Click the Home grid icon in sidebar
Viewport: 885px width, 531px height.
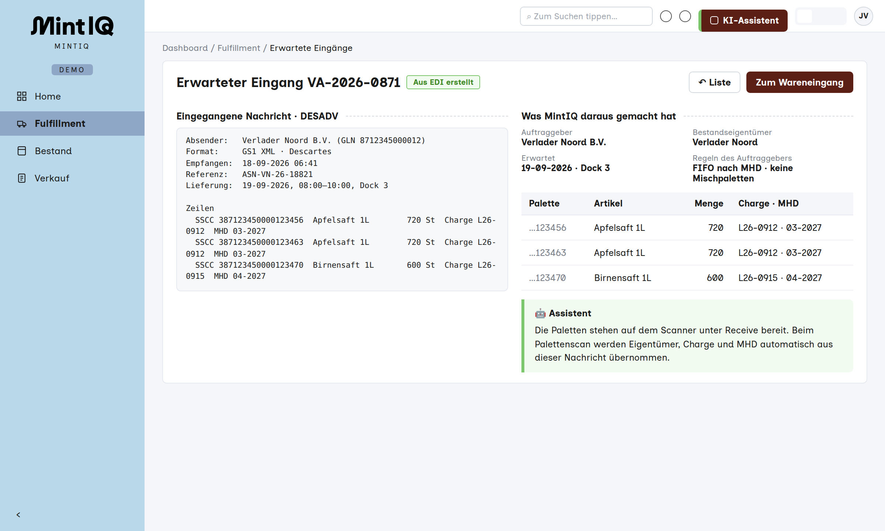tap(22, 96)
